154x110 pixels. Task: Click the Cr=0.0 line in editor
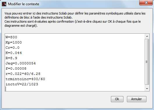click(13, 48)
